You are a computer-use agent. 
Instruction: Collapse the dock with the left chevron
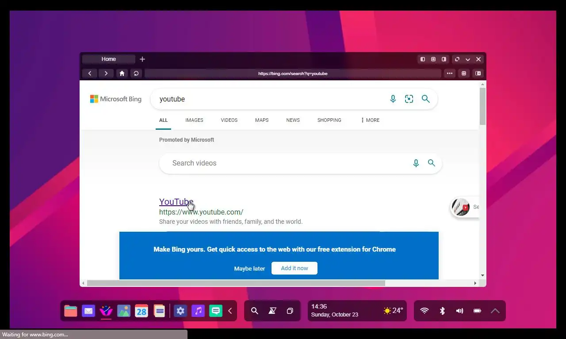[230, 311]
